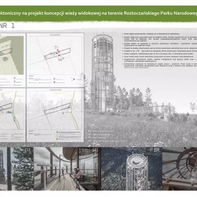Open the tower among trees thumbnail
The width and height of the screenshot is (197, 197).
point(17,169)
